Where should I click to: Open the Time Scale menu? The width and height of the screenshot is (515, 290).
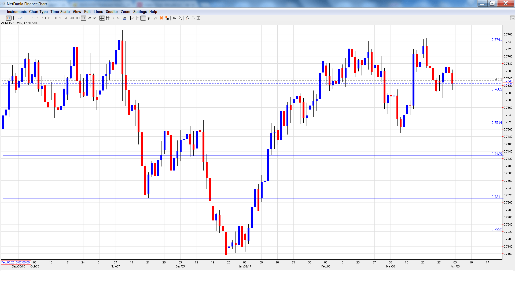(60, 12)
